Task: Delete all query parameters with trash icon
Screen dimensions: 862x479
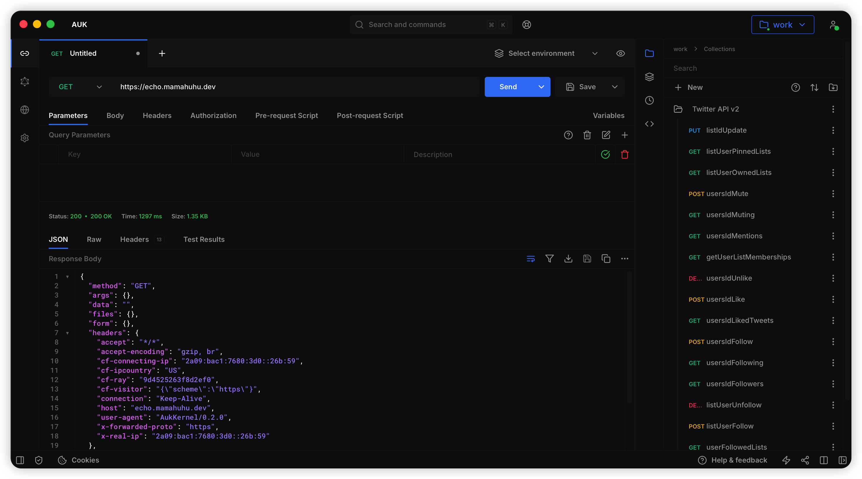Action: [587, 135]
